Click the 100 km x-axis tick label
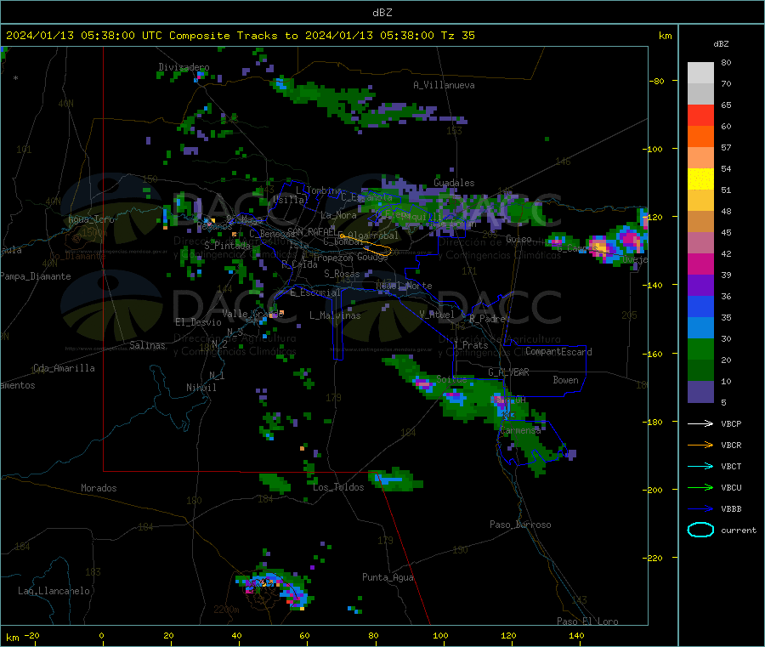This screenshot has height=647, width=765. pos(440,635)
